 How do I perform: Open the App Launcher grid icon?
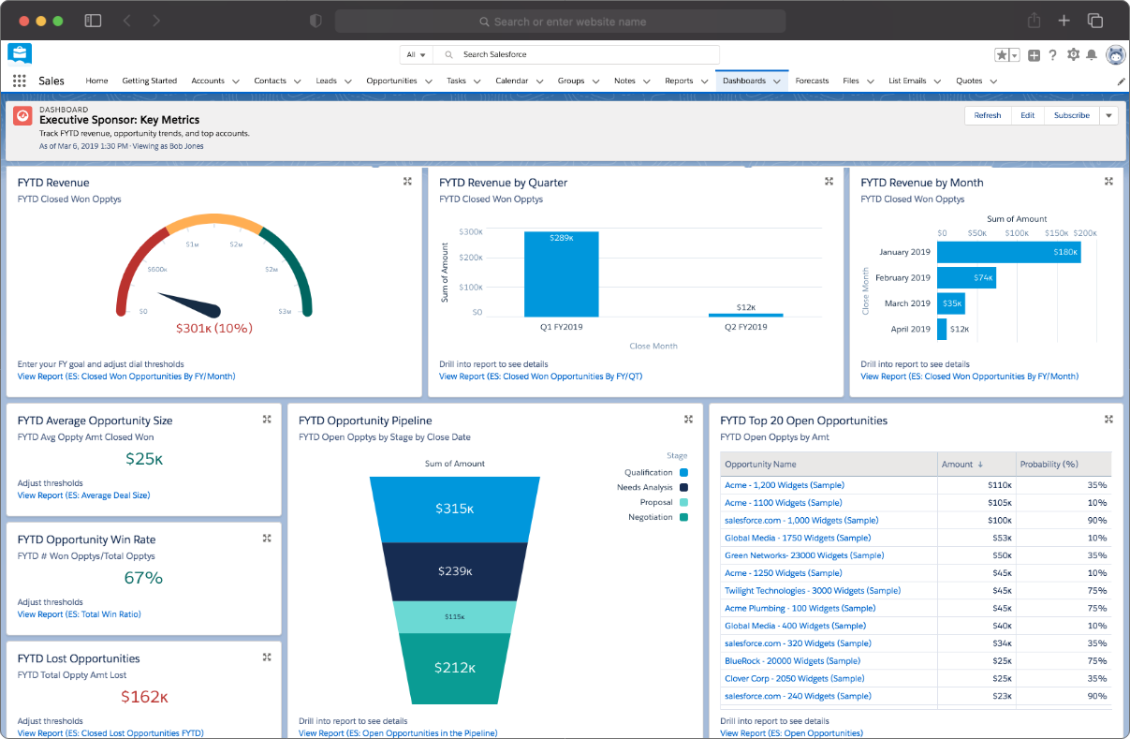20,81
